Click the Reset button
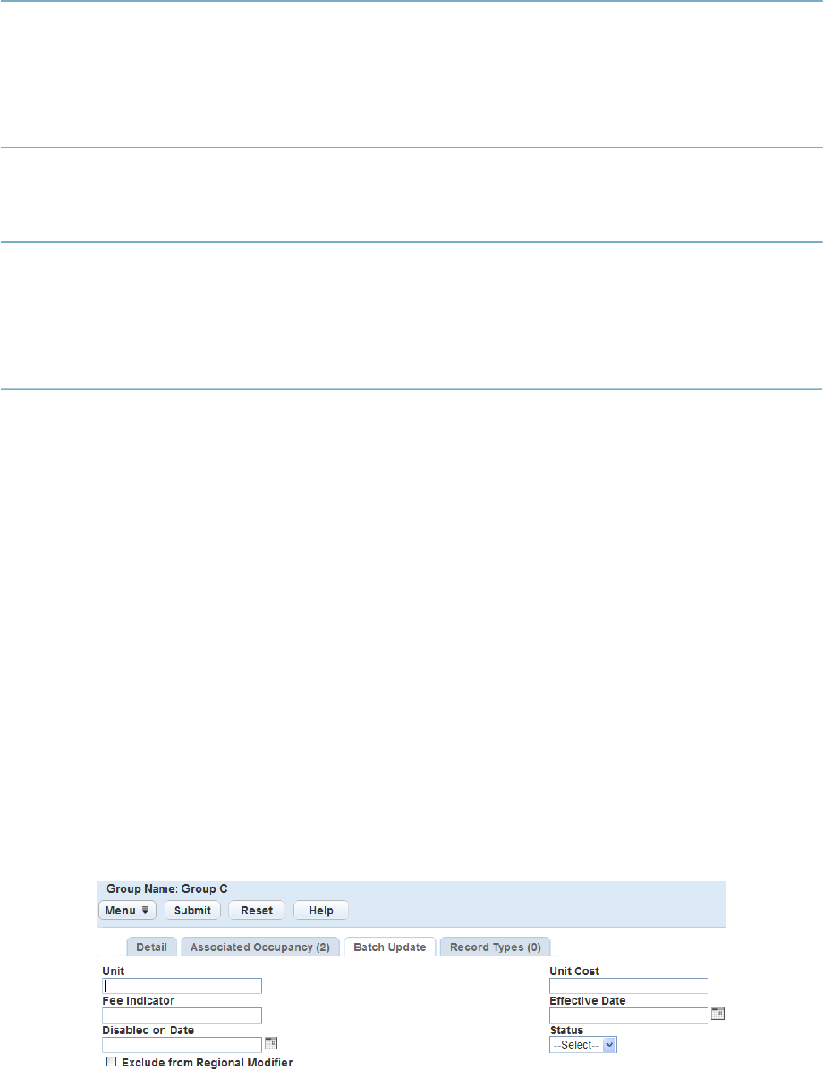The image size is (823, 1070). [257, 910]
